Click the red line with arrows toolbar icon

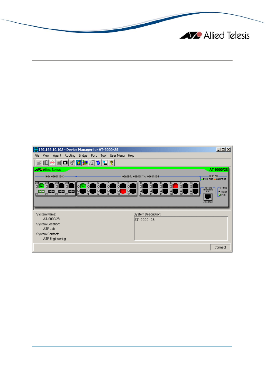[52, 163]
